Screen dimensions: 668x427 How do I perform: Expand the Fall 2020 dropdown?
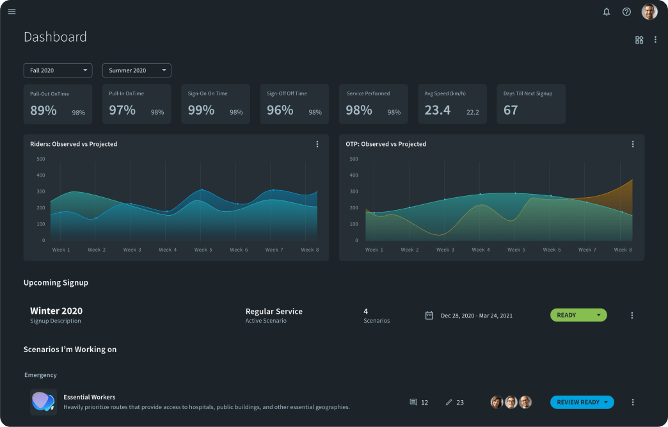pyautogui.click(x=58, y=70)
